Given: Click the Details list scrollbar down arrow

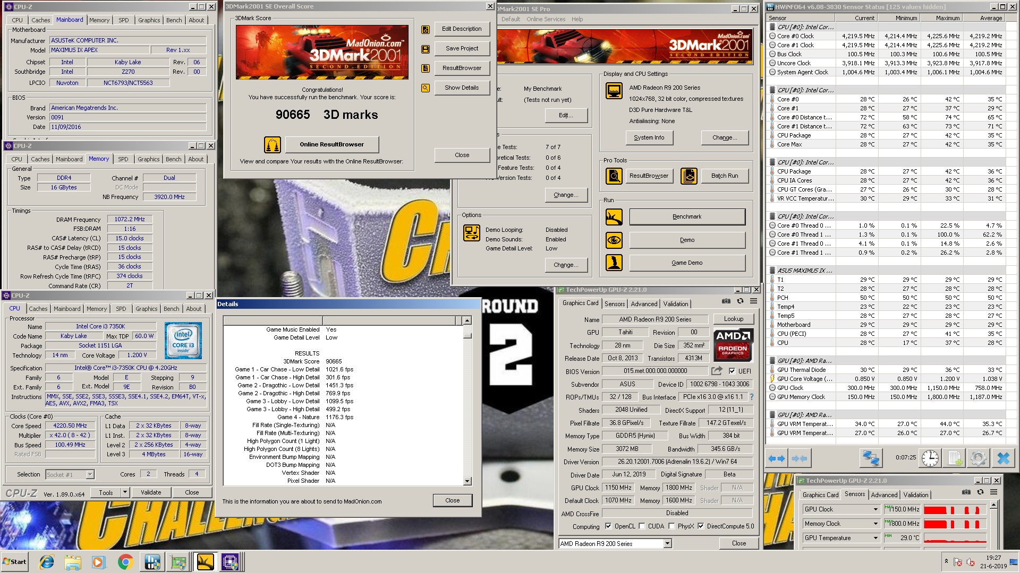Looking at the screenshot, I should click(x=467, y=481).
